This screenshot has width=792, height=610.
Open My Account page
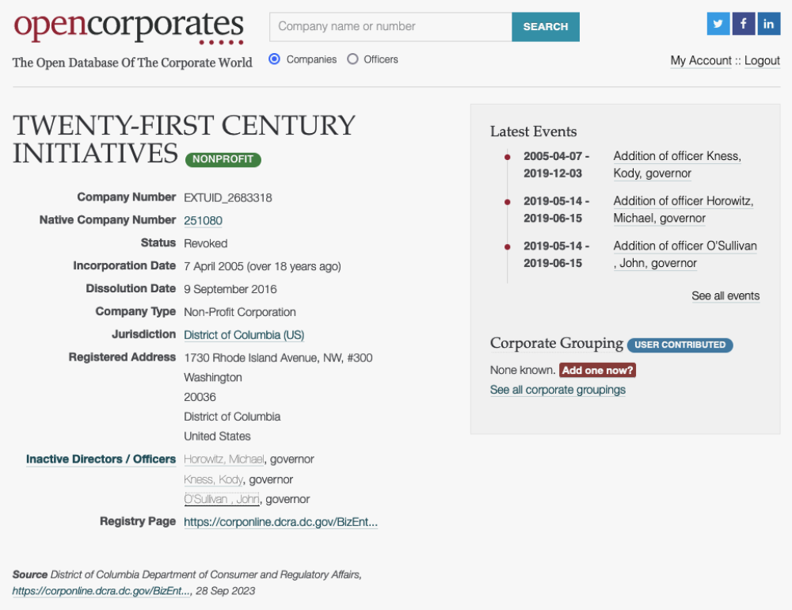(701, 61)
